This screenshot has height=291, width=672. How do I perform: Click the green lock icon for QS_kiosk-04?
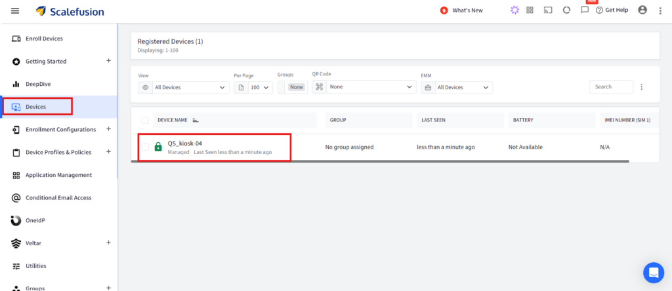158,147
